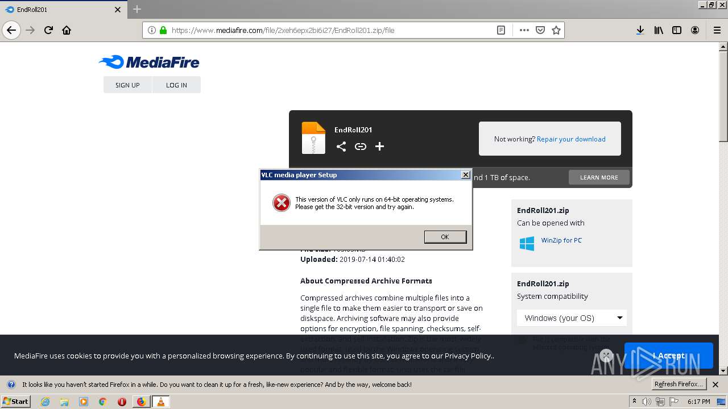Image resolution: width=728 pixels, height=409 pixels.
Task: Toggle reader view icon in address bar
Action: (x=501, y=30)
